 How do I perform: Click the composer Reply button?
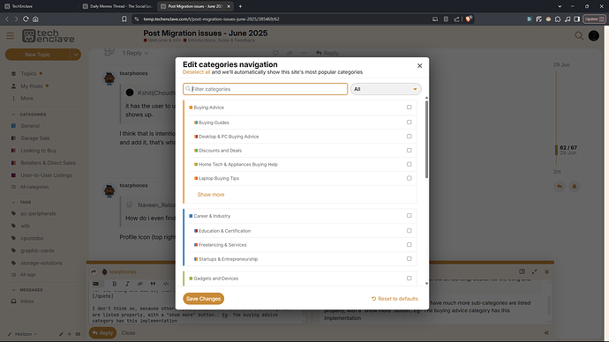click(x=103, y=332)
